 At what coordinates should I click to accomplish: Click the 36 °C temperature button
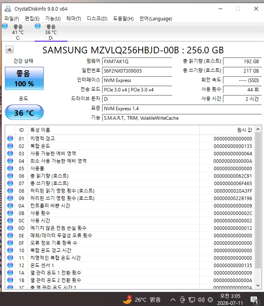coord(24,113)
